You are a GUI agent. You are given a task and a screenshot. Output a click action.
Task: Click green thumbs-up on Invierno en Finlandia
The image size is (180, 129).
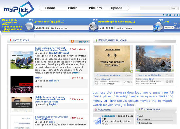pyautogui.click(x=173, y=71)
